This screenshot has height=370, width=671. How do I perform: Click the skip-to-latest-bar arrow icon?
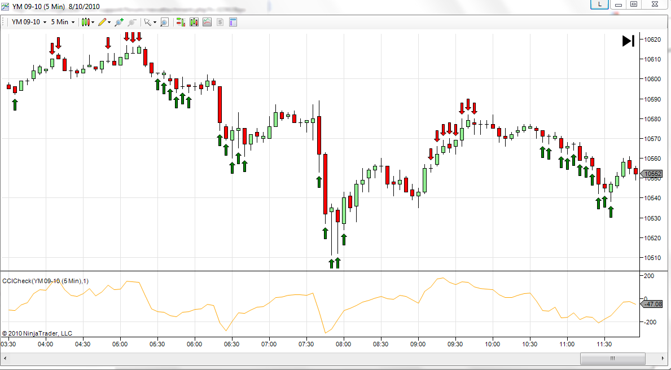628,41
